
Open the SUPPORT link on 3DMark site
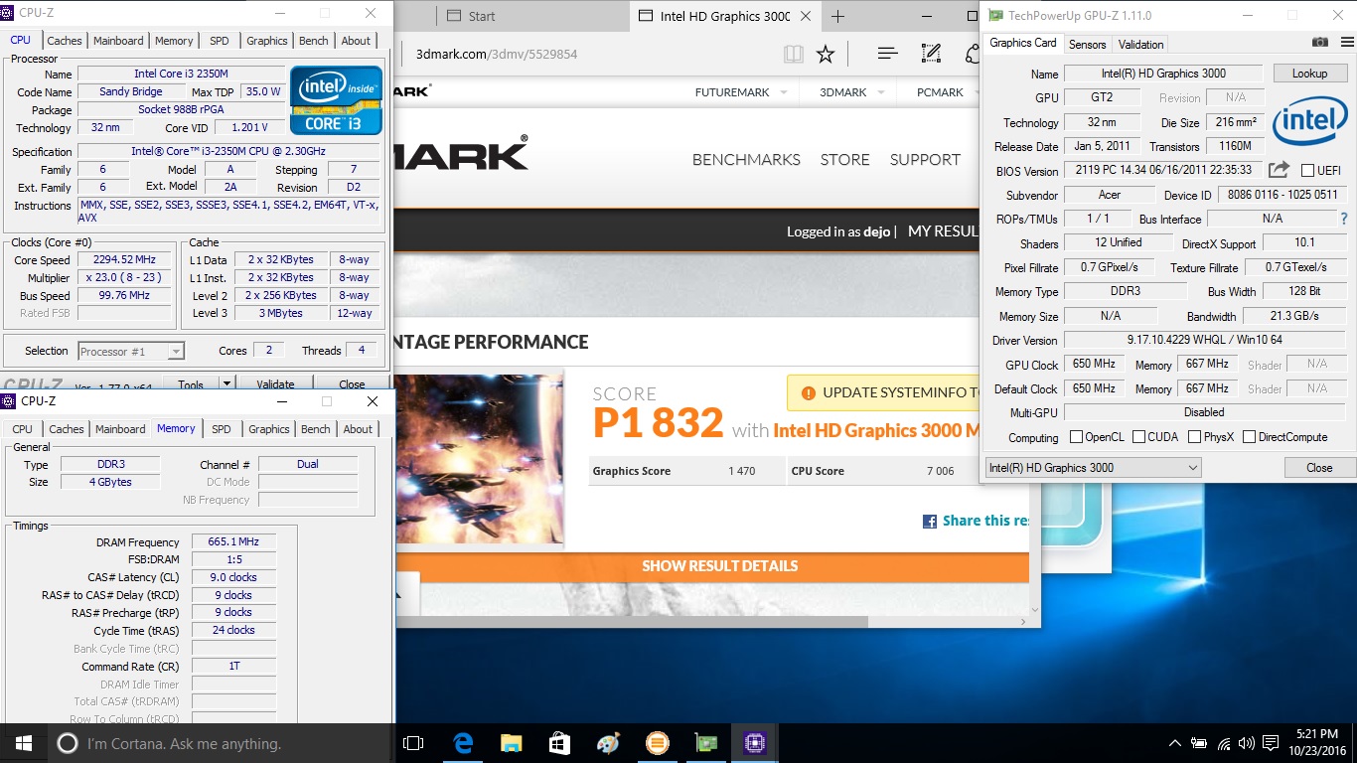(925, 159)
